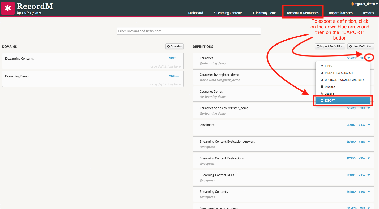Click SEARCH on the Countries definition

pos(352,58)
